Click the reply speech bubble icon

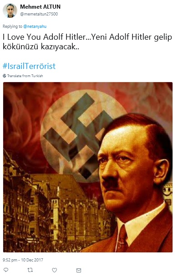6,270
